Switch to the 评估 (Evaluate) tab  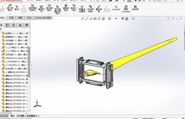[x=29, y=18]
